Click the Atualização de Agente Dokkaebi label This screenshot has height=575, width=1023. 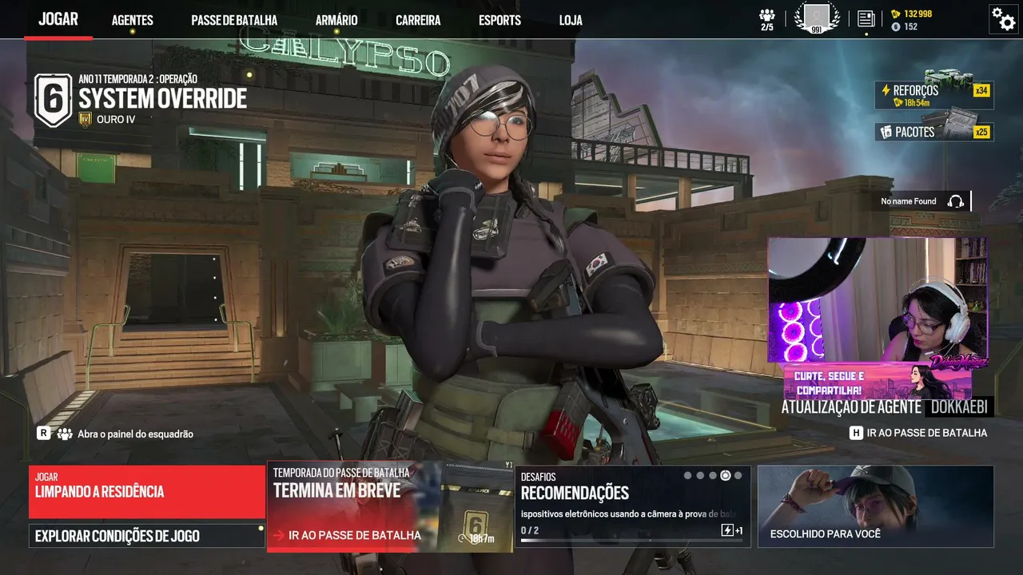[887, 406]
